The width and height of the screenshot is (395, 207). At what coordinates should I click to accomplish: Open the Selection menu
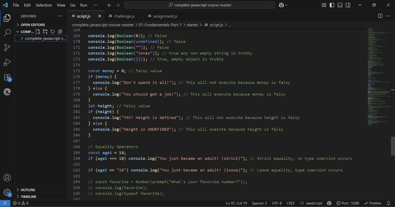[44, 5]
